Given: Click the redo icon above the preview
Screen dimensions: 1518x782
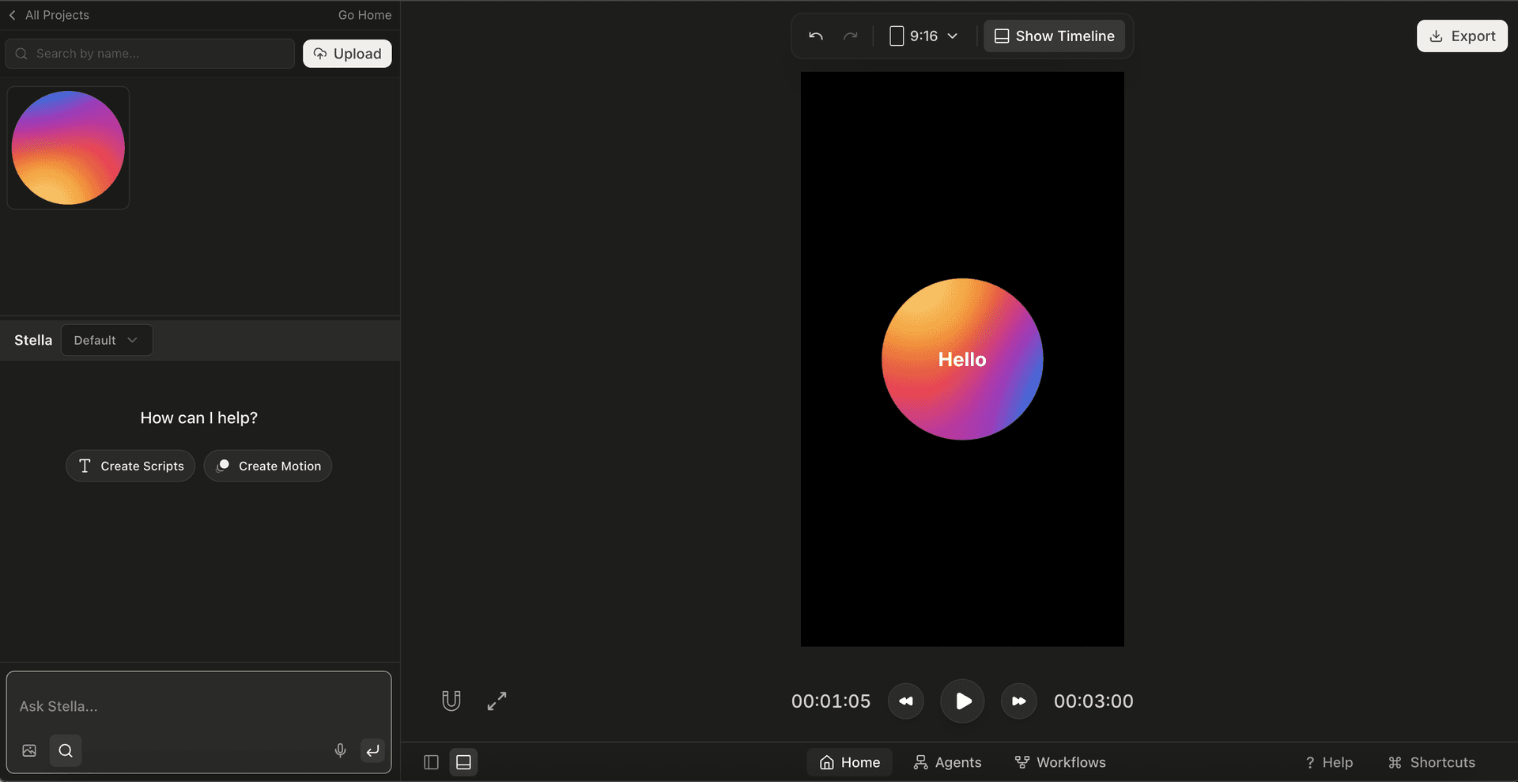Looking at the screenshot, I should pos(851,36).
